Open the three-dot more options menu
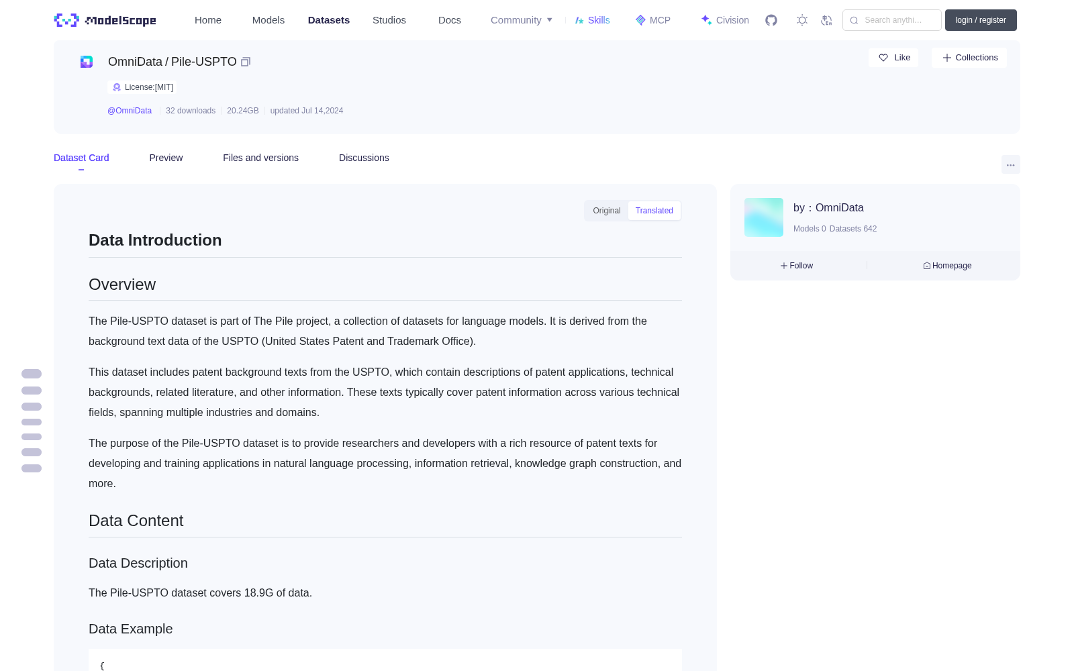Image resolution: width=1074 pixels, height=671 pixels. click(x=1010, y=164)
